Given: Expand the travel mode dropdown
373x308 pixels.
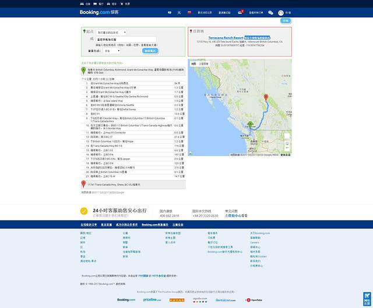Looking at the screenshot, I should (111, 51).
